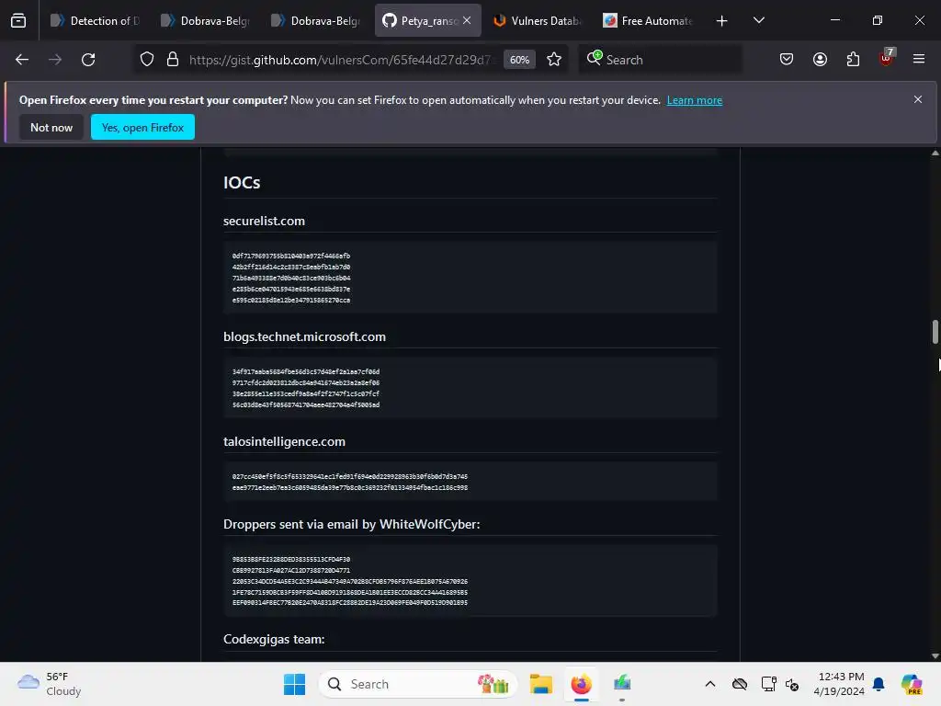Open taskbar app beside Firefox

(622, 684)
